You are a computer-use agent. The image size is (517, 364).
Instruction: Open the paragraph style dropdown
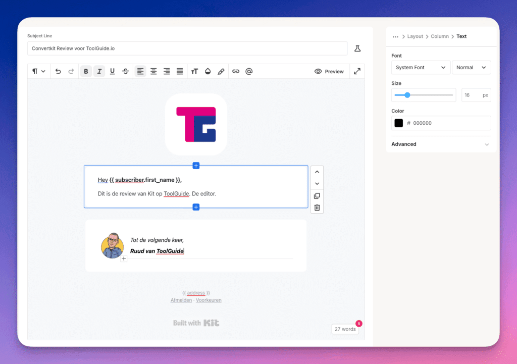(x=39, y=71)
